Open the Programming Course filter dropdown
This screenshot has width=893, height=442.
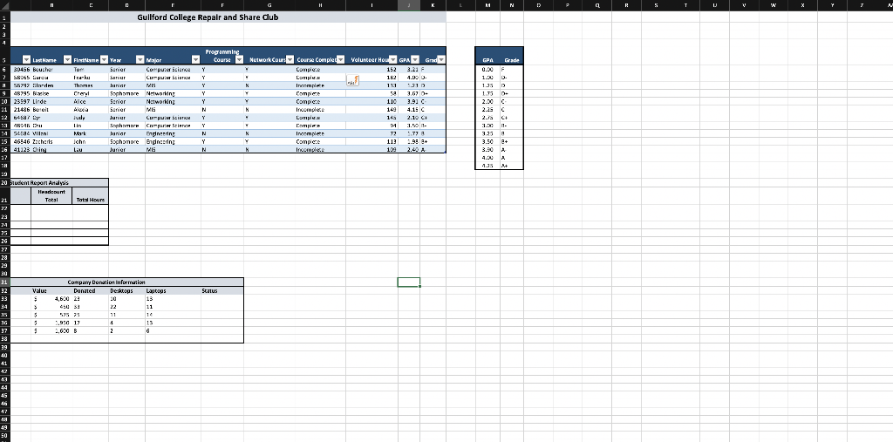(x=239, y=60)
